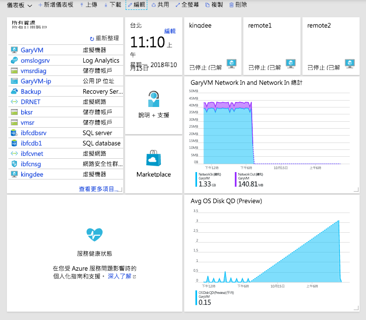This screenshot has width=366, height=320.
Task: Click the blue OS Disk QD legend color bar
Action: pos(197,298)
